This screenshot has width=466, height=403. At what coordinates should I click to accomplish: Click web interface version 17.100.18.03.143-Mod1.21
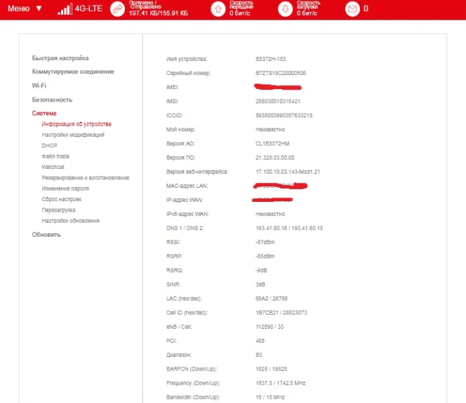click(x=288, y=172)
